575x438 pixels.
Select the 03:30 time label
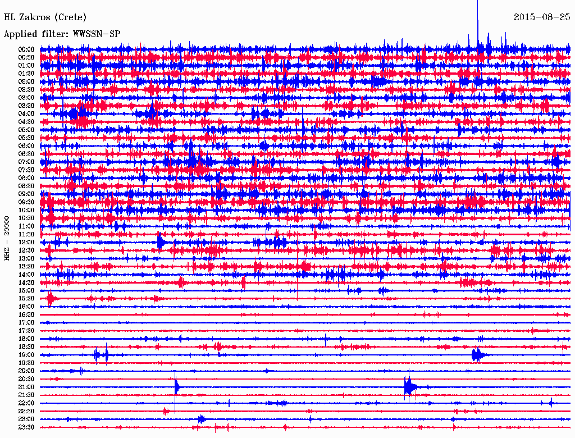[26, 106]
